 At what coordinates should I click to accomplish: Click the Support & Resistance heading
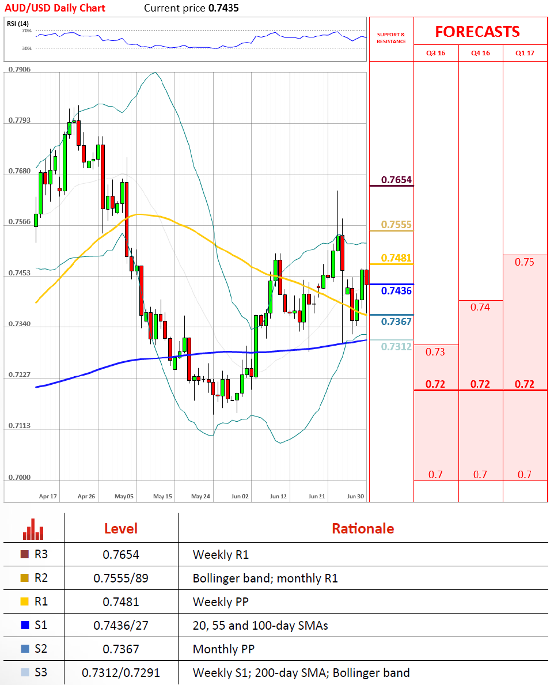point(391,38)
